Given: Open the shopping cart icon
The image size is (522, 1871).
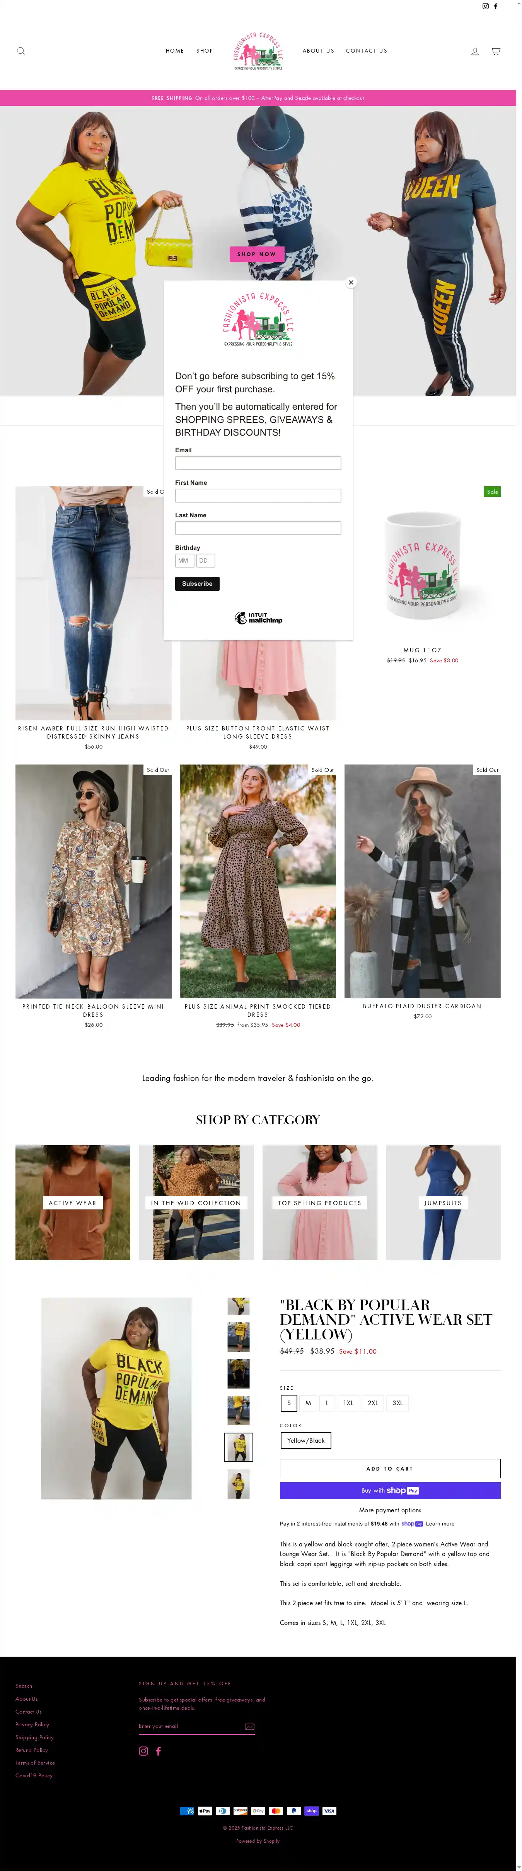Looking at the screenshot, I should (x=495, y=51).
